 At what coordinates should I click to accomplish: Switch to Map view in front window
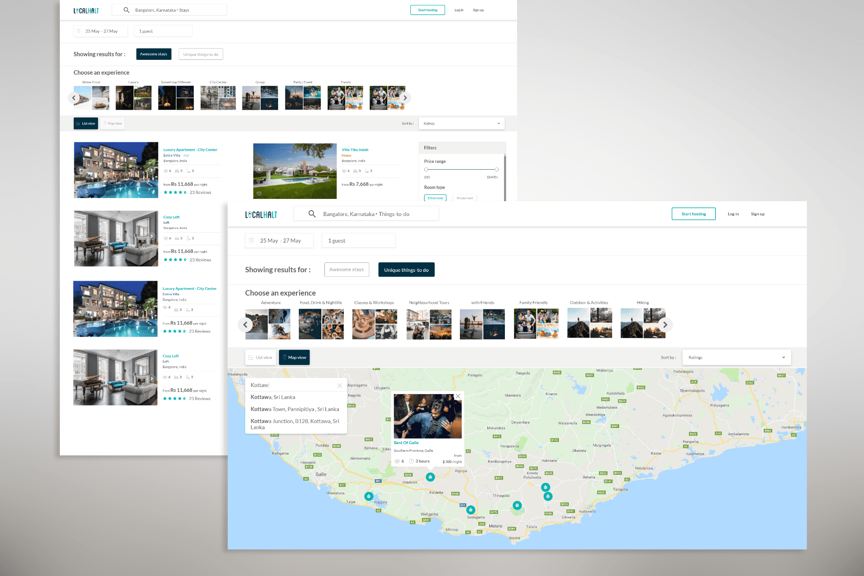294,358
